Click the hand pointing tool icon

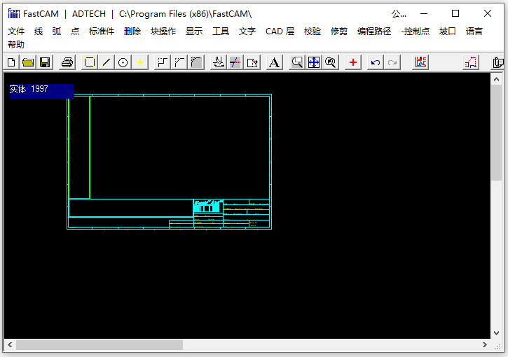[x=219, y=62]
